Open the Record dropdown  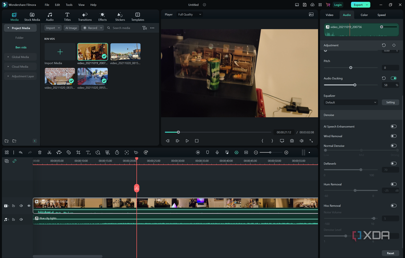pos(92,28)
